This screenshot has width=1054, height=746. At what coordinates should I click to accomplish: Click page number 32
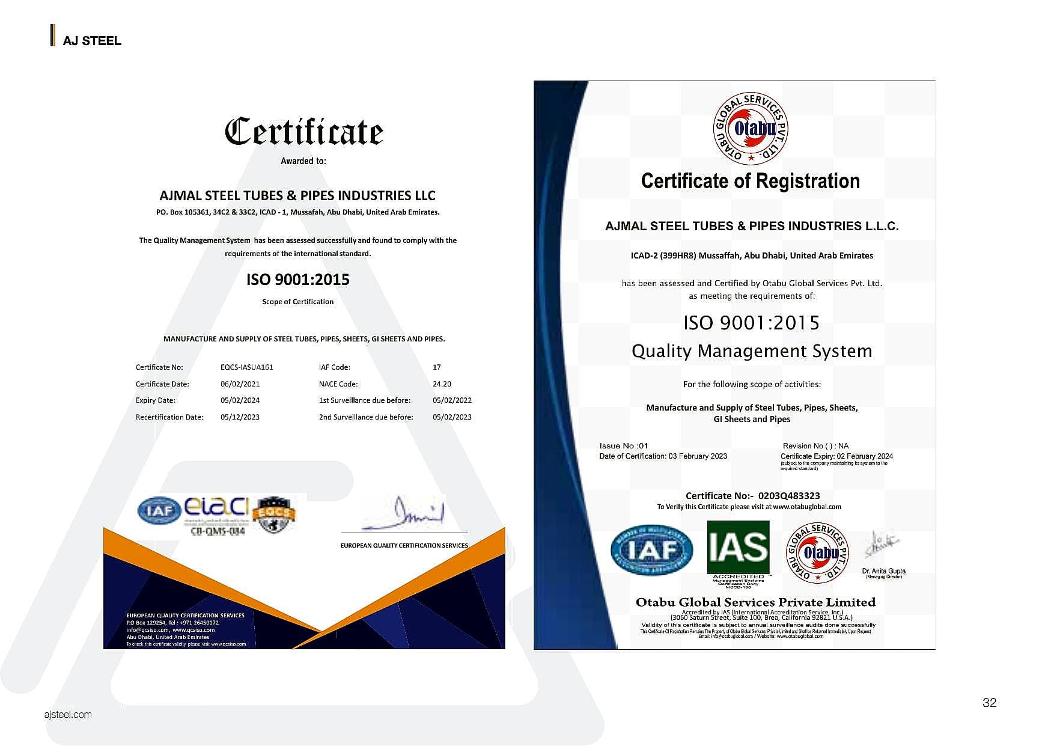[x=989, y=702]
